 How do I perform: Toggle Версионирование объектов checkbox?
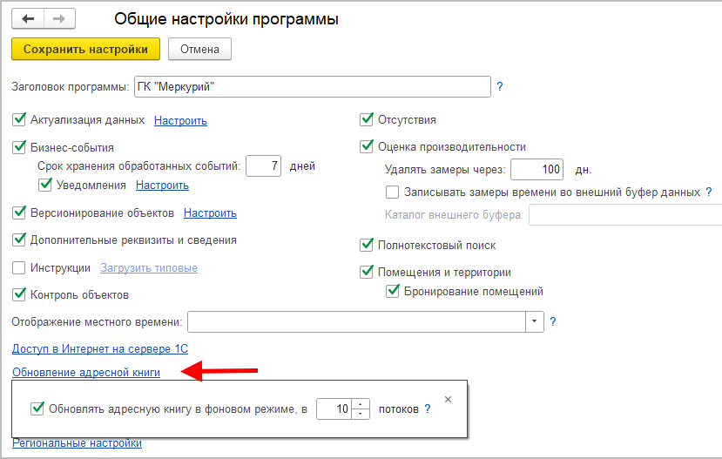19,213
